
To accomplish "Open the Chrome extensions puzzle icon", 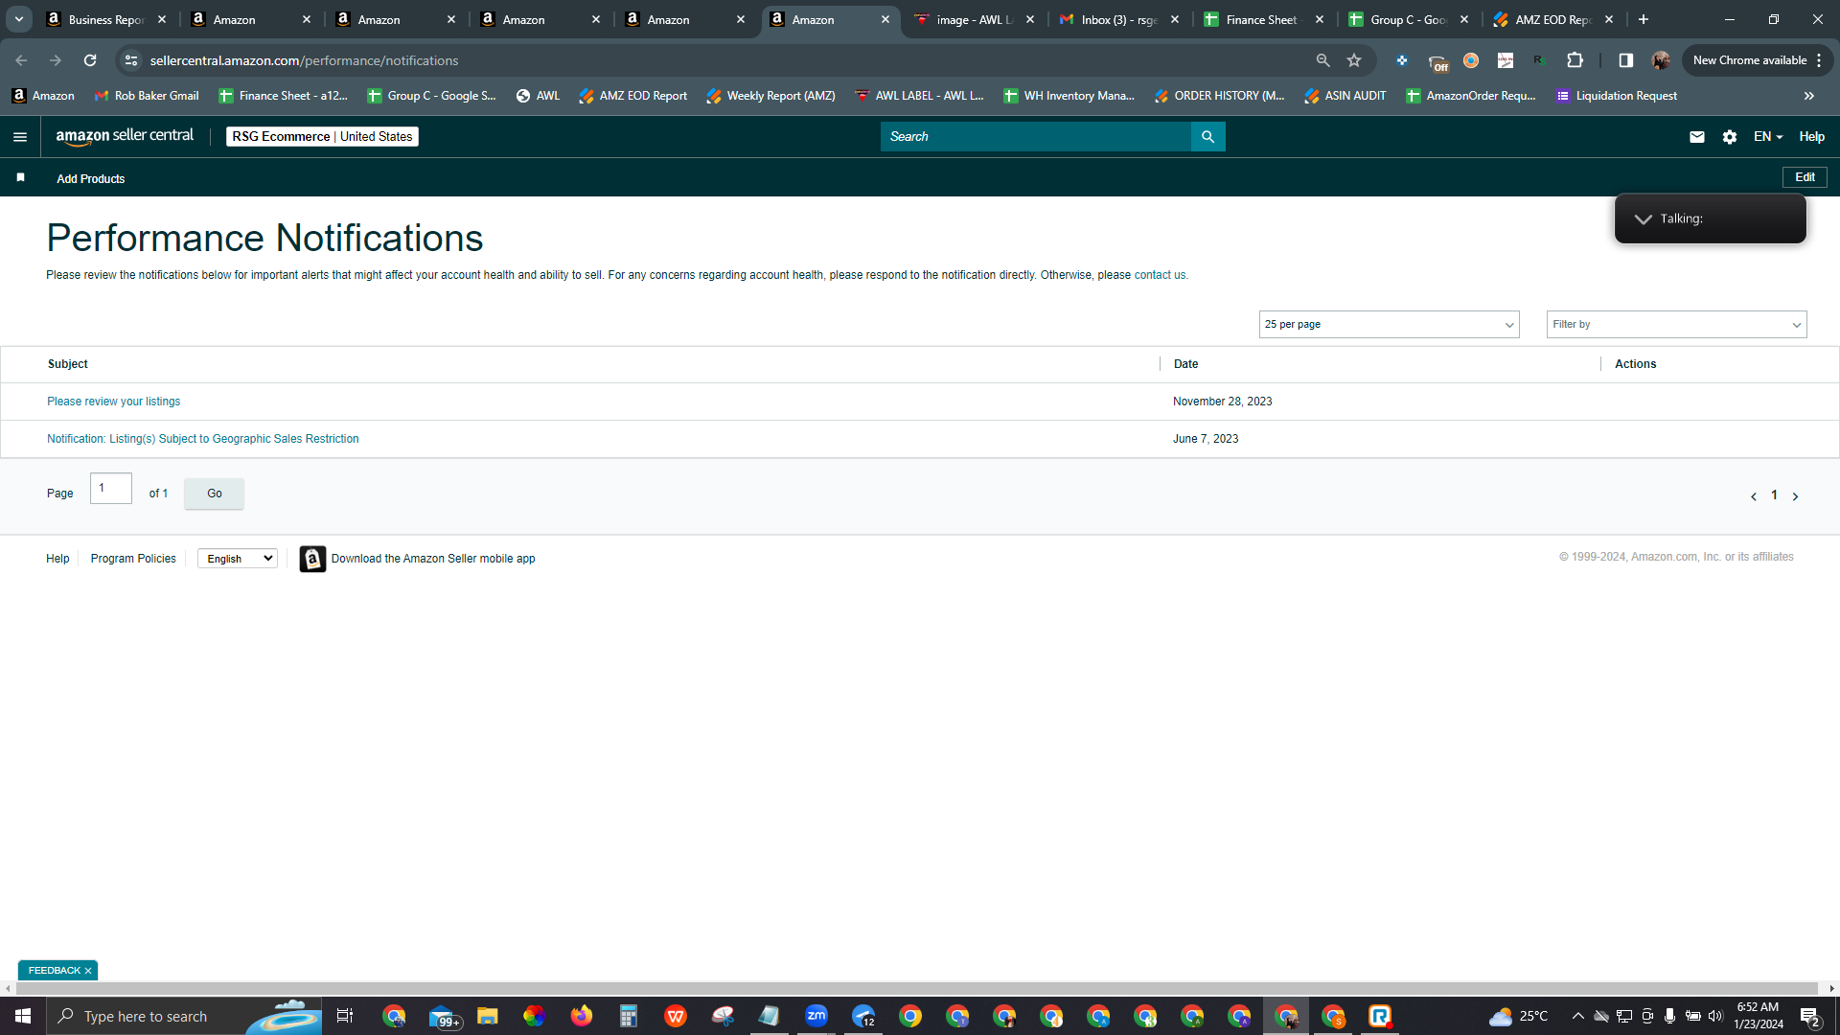I will [1575, 60].
